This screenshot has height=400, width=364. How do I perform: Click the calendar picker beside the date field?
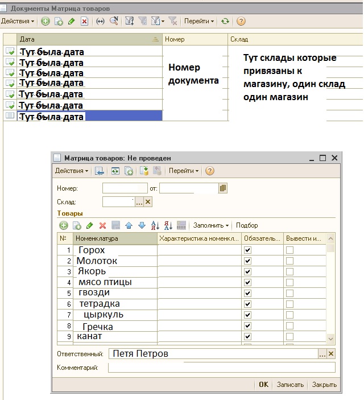(223, 187)
